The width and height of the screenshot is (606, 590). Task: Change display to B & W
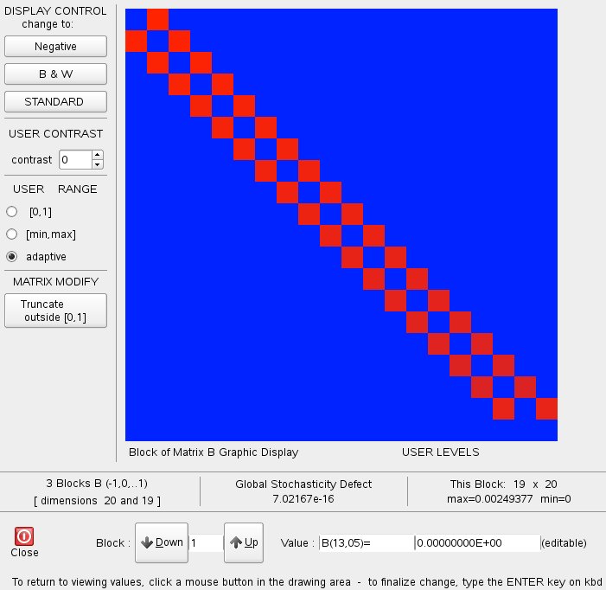click(x=54, y=74)
